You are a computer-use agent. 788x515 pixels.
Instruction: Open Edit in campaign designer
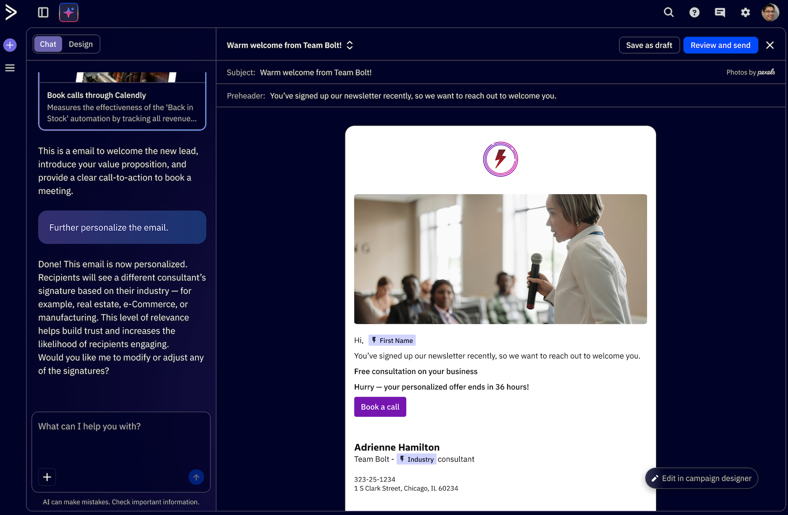[701, 478]
